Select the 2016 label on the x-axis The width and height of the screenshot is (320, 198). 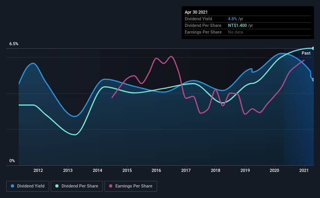(156, 170)
